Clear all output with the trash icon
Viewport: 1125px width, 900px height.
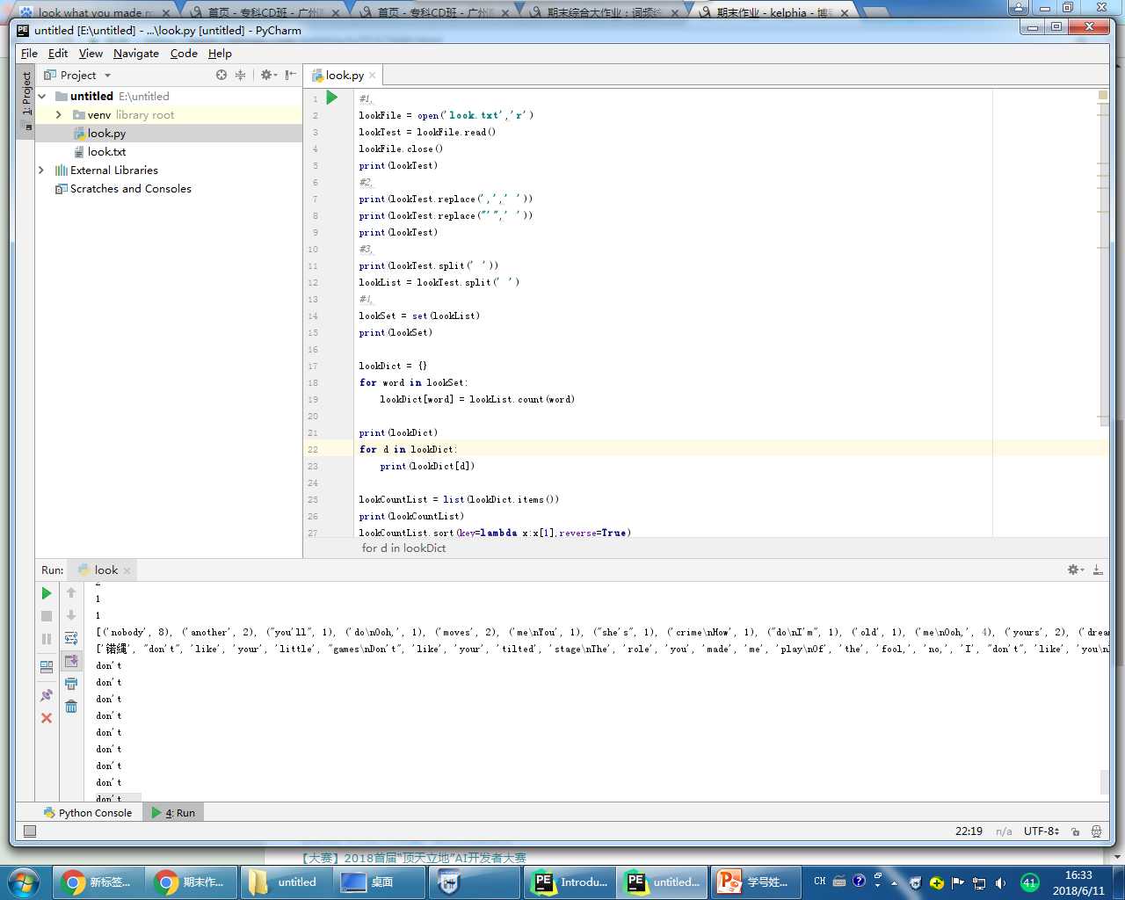click(x=71, y=707)
